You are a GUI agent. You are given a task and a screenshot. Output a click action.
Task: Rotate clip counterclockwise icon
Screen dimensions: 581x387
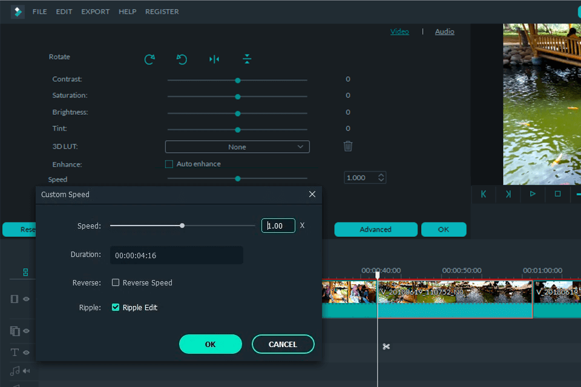tap(182, 59)
